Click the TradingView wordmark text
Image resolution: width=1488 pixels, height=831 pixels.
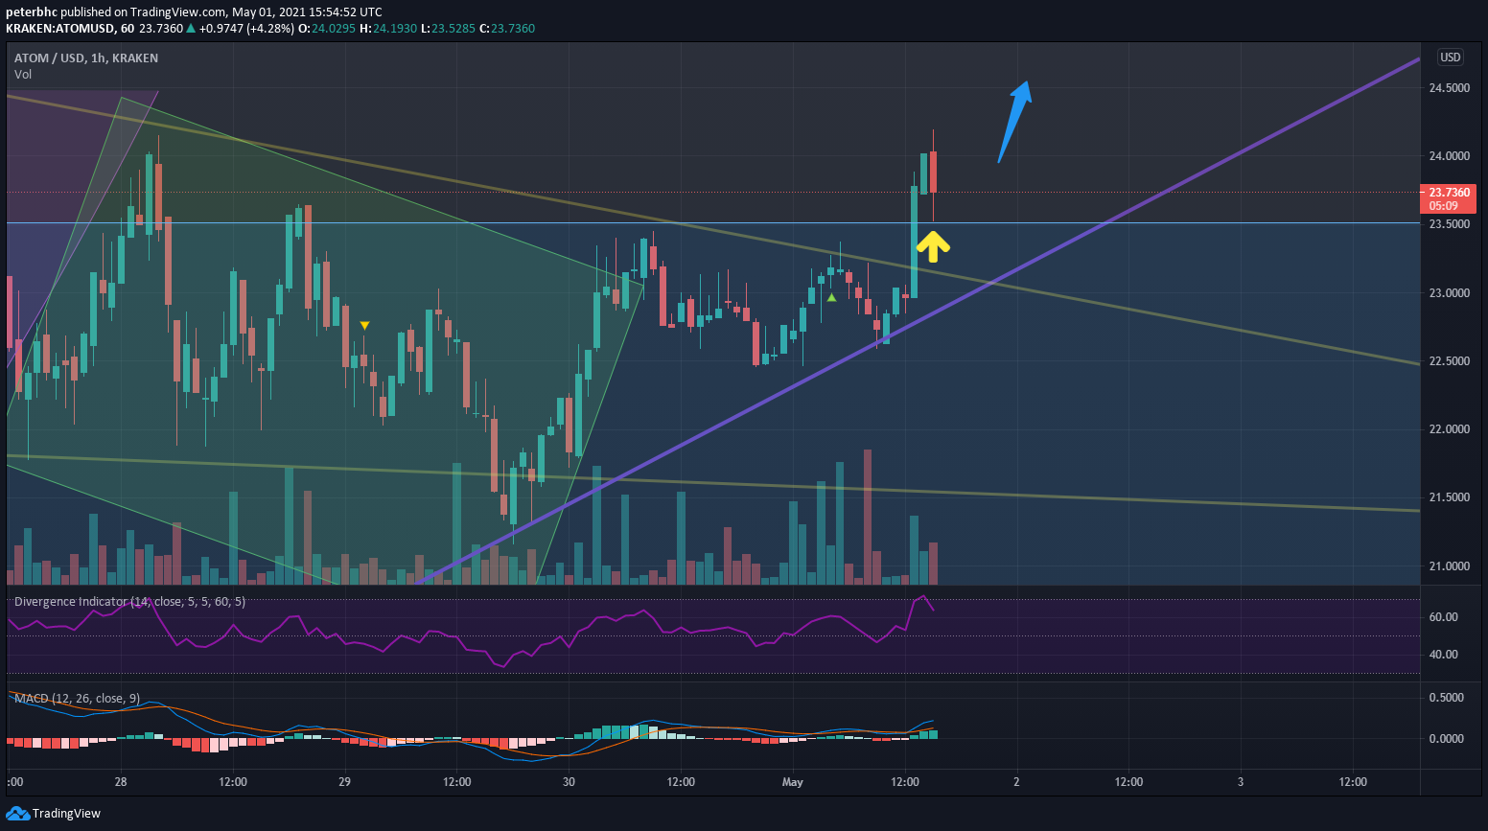click(66, 814)
